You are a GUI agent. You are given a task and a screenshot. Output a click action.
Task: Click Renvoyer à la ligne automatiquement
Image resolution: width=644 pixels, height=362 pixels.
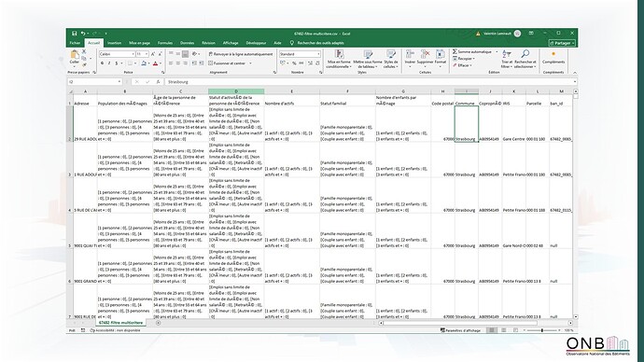click(241, 54)
